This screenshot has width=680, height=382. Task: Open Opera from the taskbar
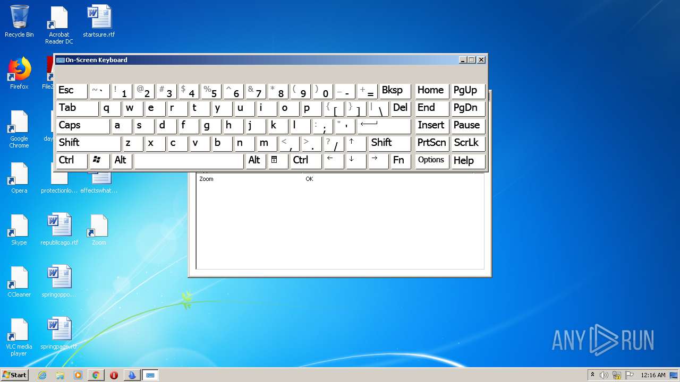114,375
